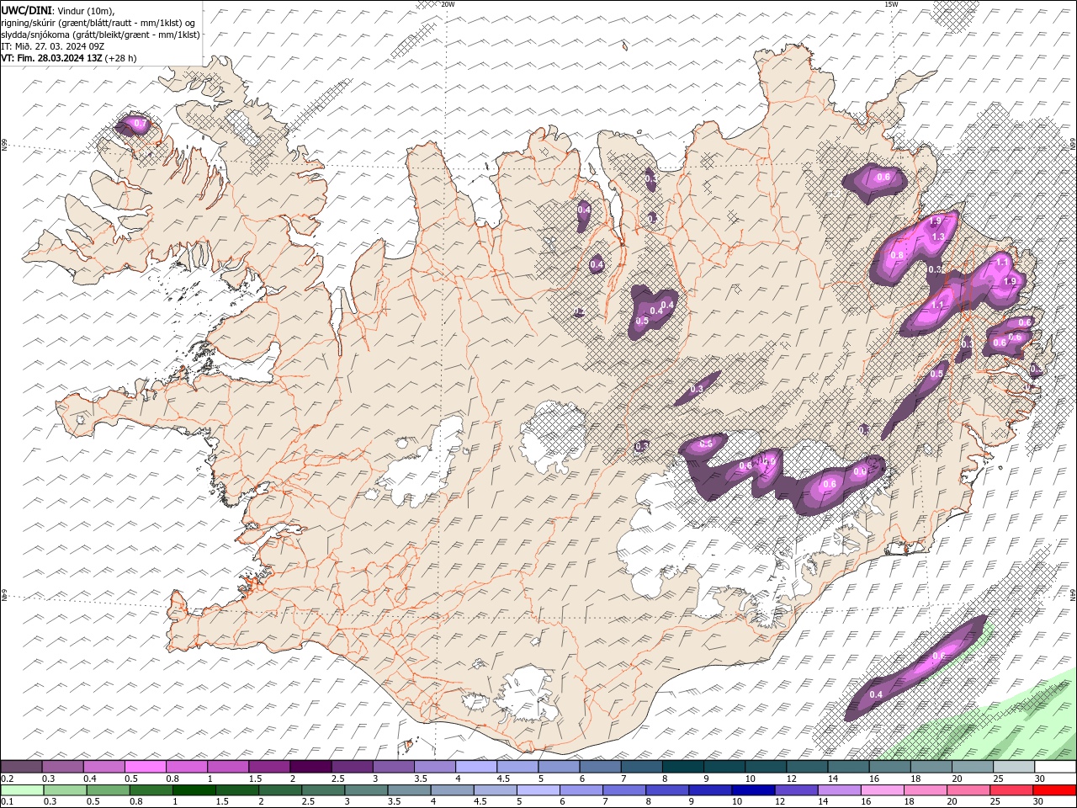The width and height of the screenshot is (1077, 808).
Task: Select the valid time line 'VT: Fim. 28.03.2024 13Z'
Action: [51, 58]
